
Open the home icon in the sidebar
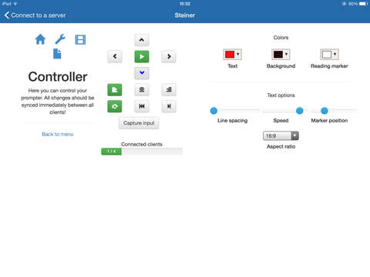pyautogui.click(x=40, y=39)
